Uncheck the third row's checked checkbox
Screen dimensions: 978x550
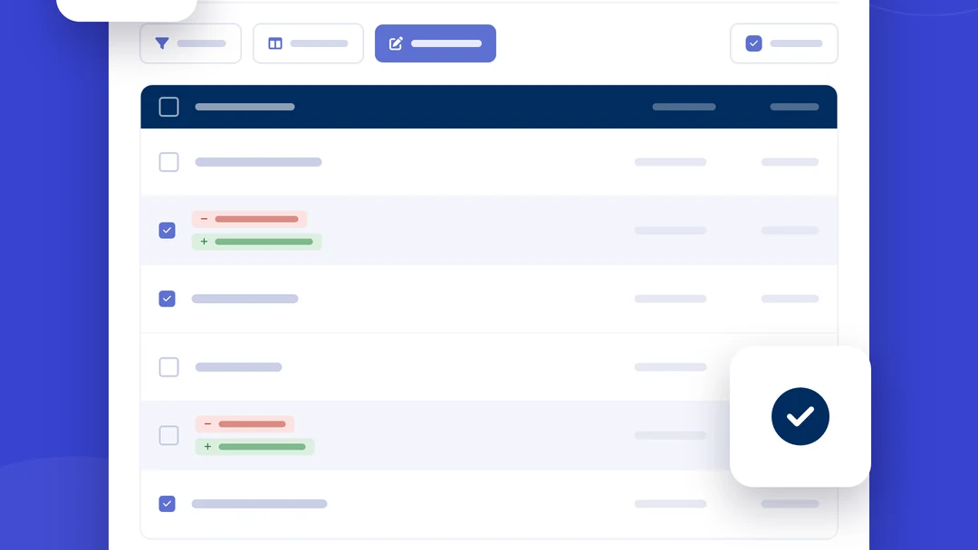[x=168, y=299]
